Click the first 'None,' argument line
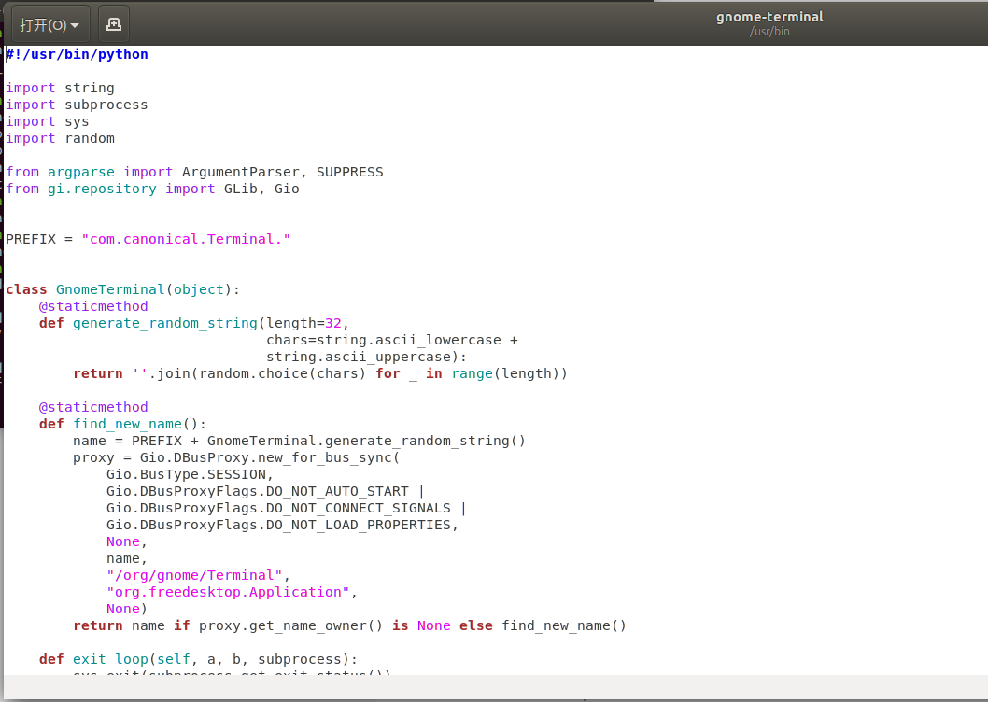 click(x=127, y=541)
